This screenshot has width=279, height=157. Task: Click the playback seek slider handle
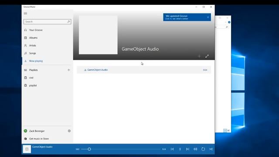click(x=89, y=149)
